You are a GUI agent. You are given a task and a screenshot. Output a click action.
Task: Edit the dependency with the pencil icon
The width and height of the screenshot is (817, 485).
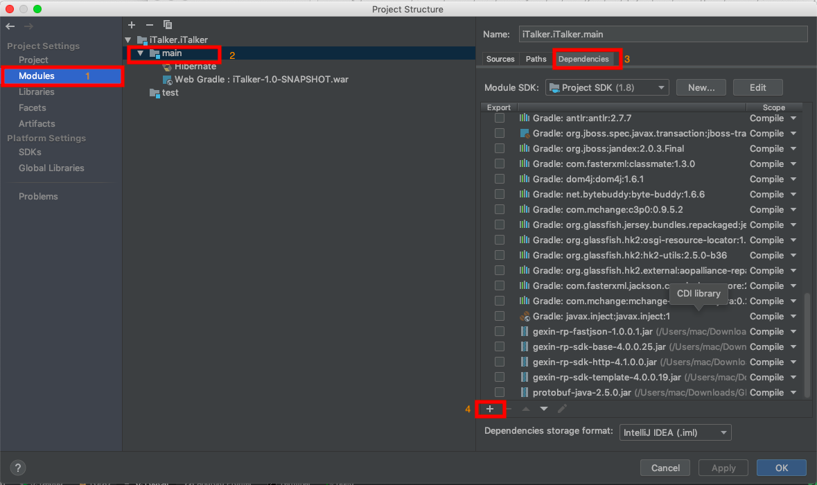click(562, 409)
